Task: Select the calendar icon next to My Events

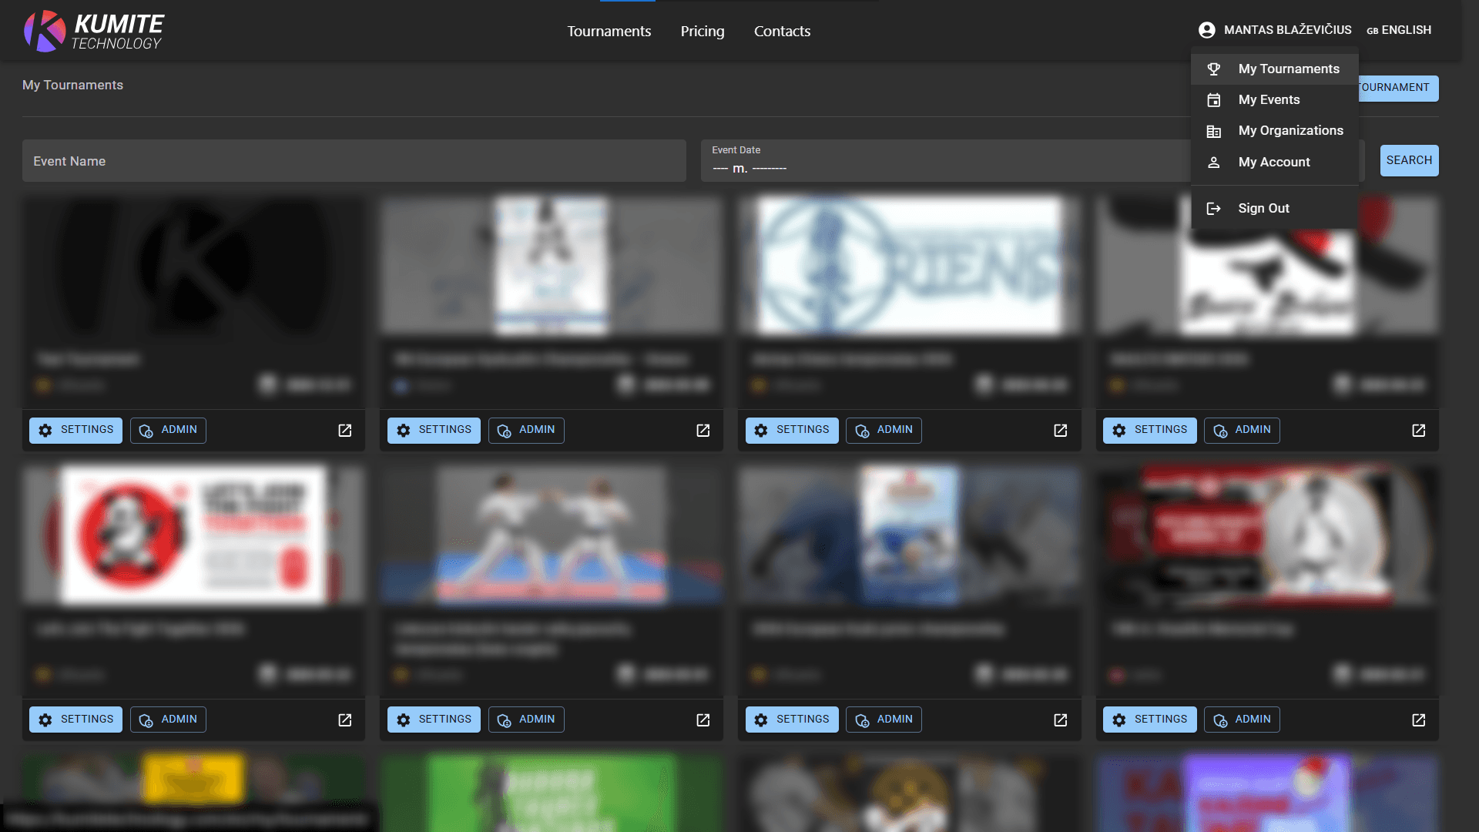Action: click(x=1214, y=99)
